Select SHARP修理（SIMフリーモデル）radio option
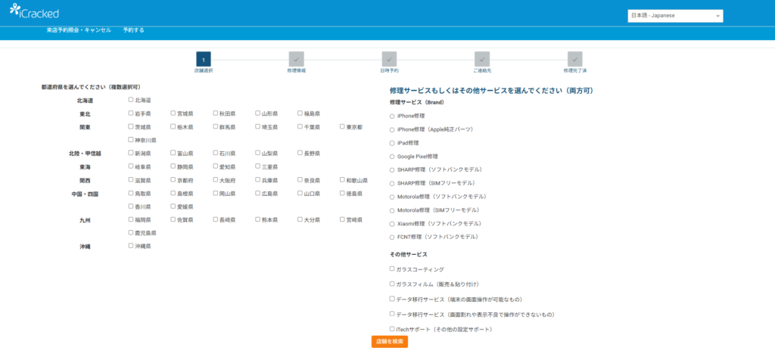Image resolution: width=775 pixels, height=354 pixels. pyautogui.click(x=392, y=184)
